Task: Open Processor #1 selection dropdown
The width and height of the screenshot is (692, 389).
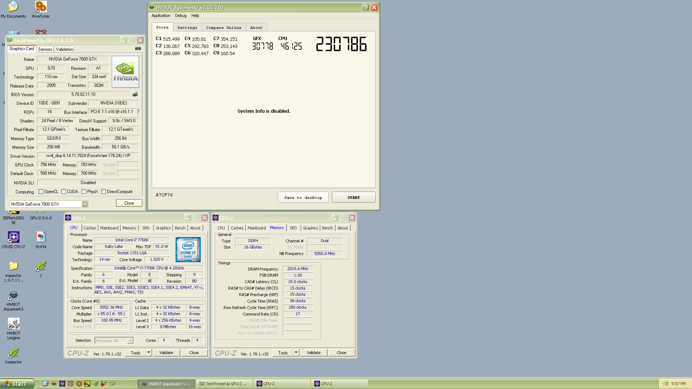Action: point(130,341)
